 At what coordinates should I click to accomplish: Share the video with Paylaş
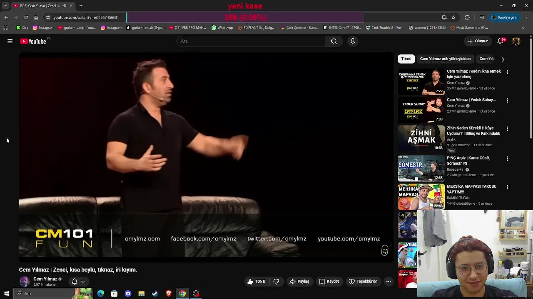tap(299, 282)
